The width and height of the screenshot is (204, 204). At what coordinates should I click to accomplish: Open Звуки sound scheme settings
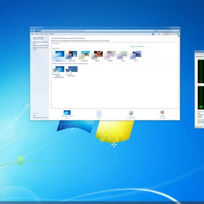coord(131,114)
